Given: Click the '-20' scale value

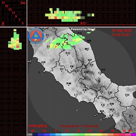Looking at the screenshot, I should (32, 131).
